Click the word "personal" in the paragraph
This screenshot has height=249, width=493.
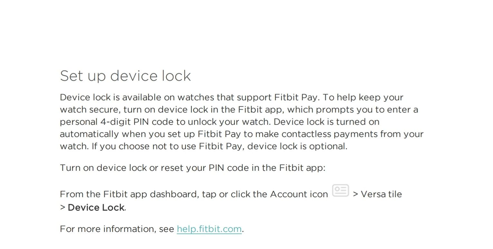(x=79, y=122)
